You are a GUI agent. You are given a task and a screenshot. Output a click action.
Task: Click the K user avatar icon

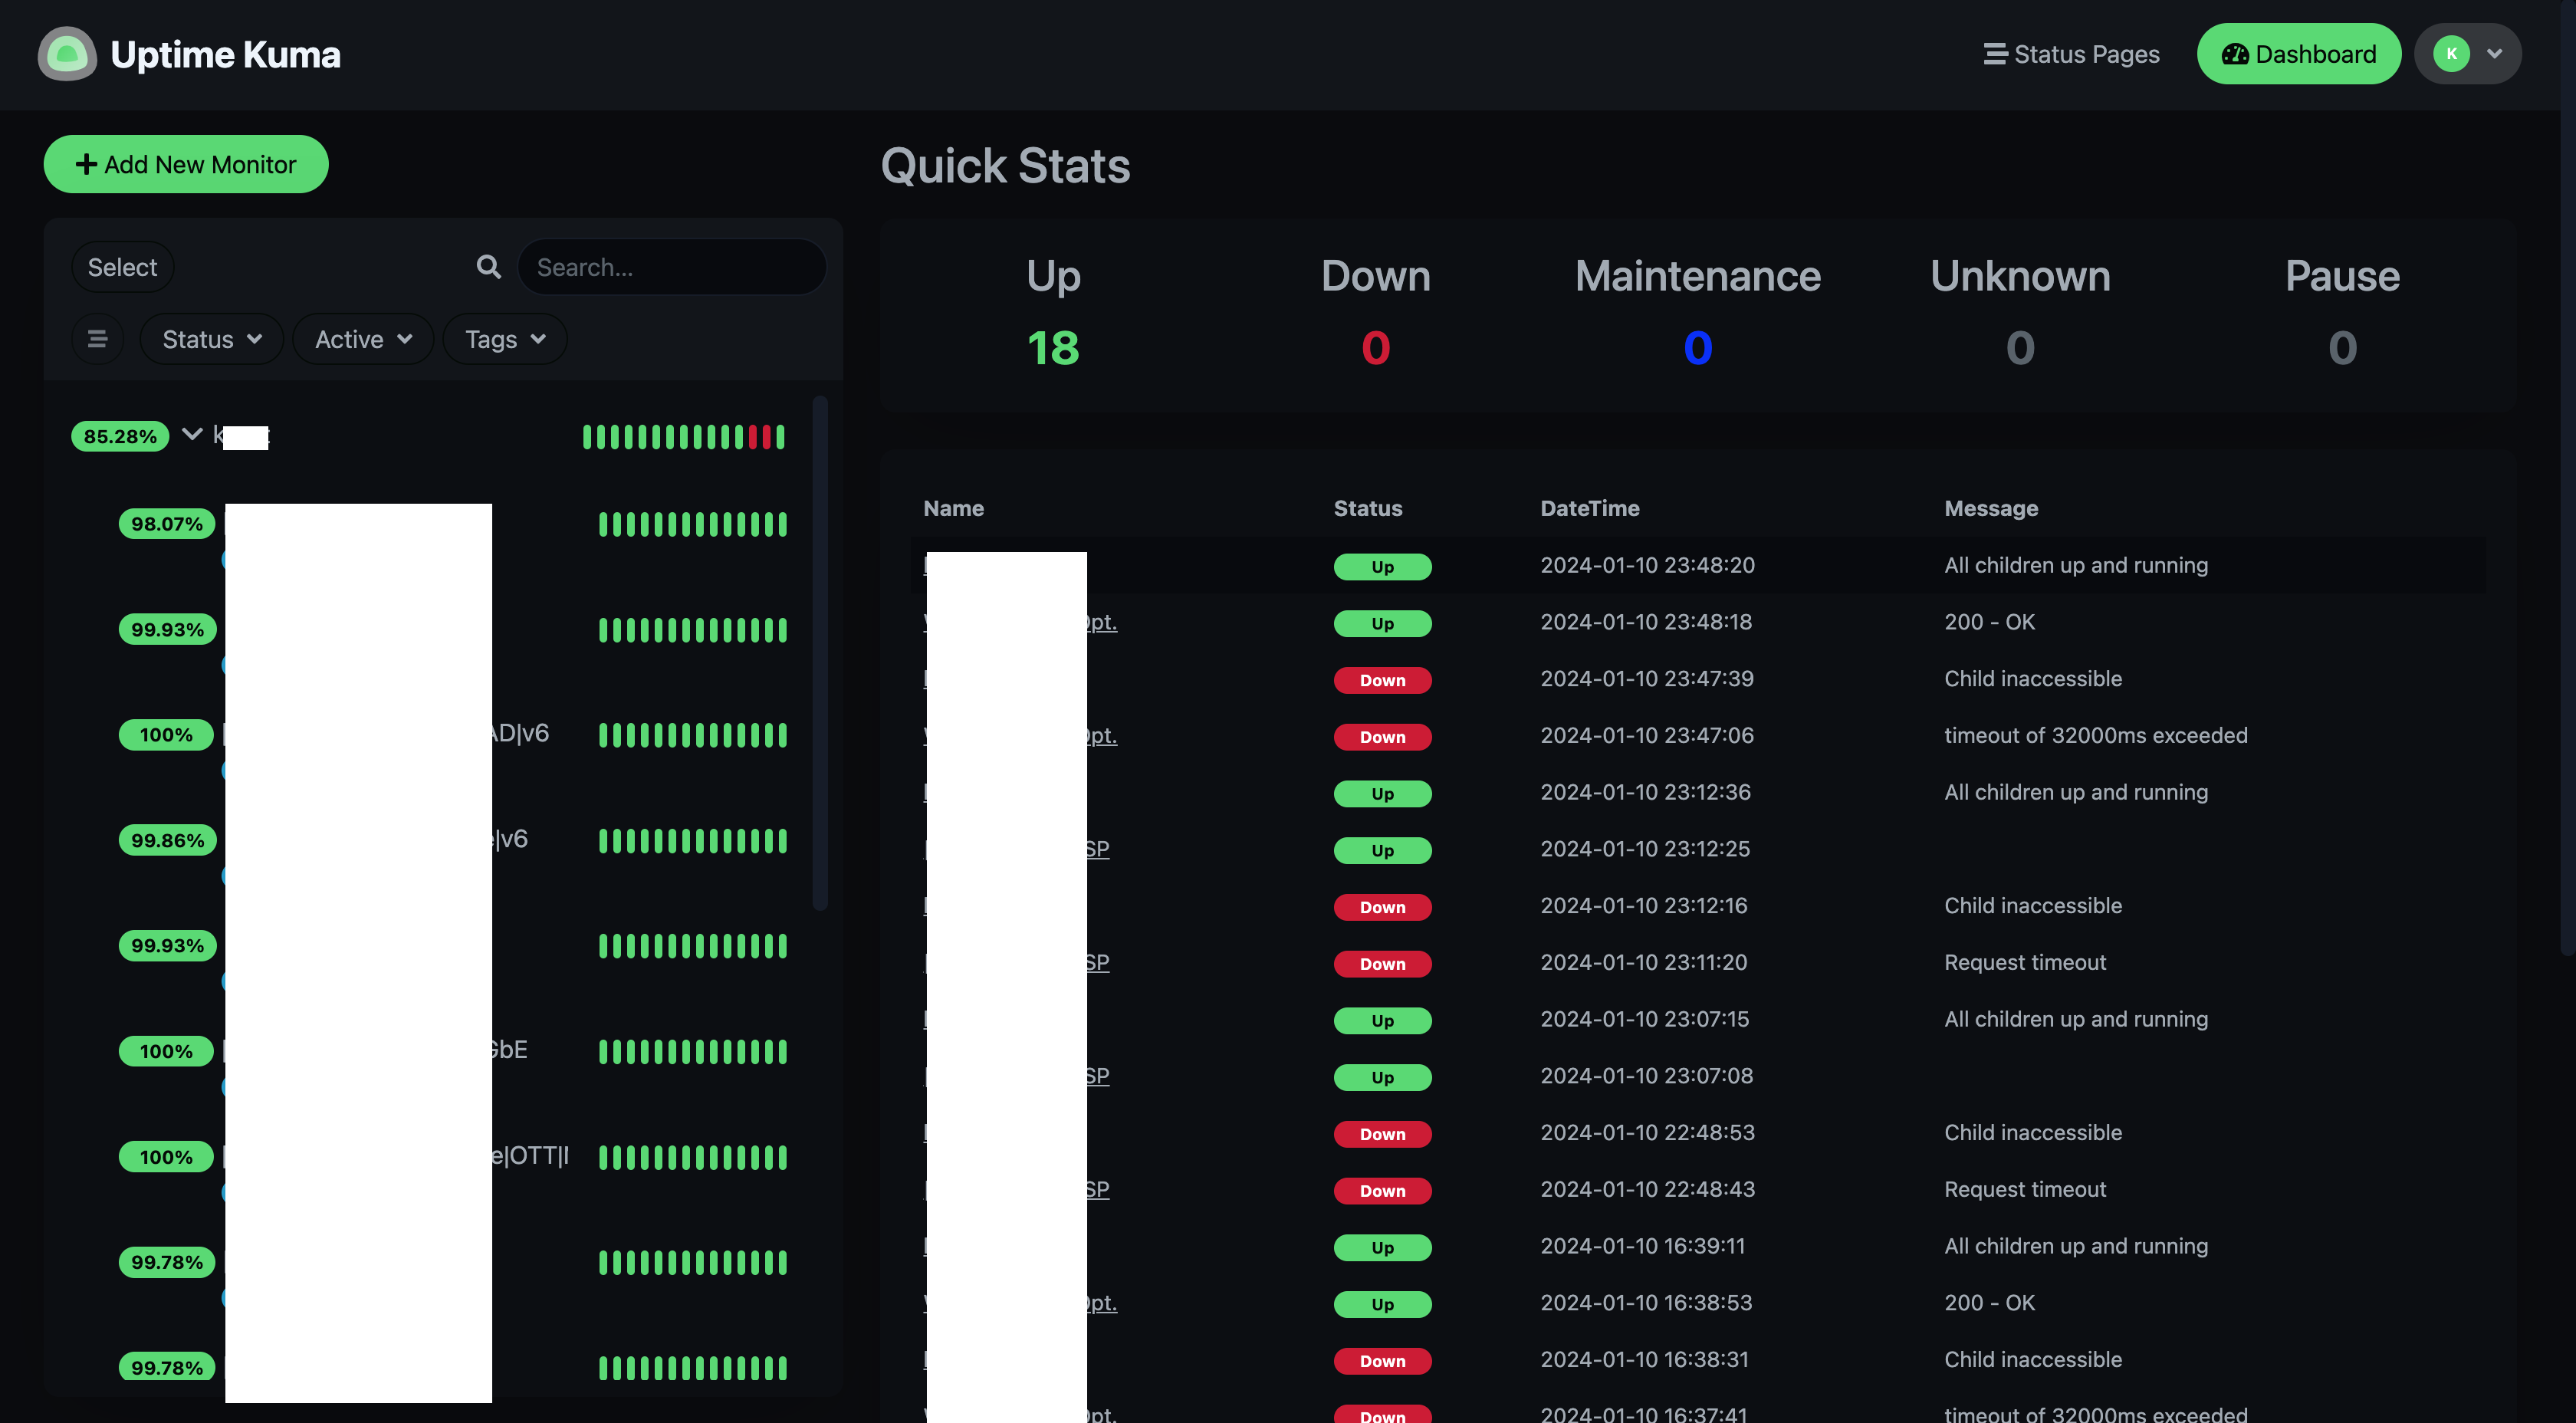point(2450,54)
